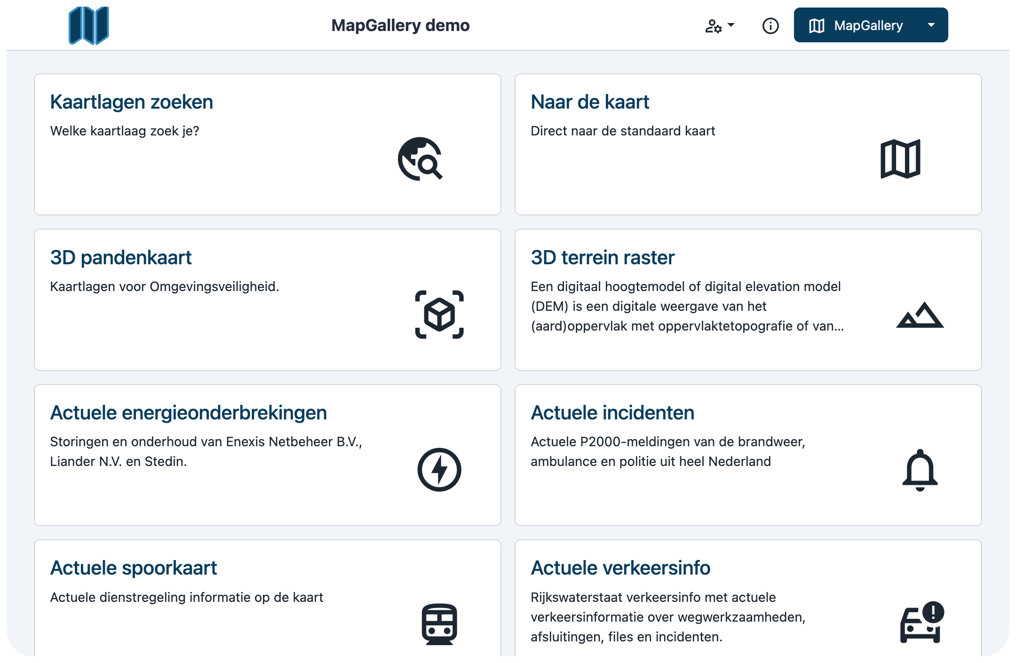Click the MapGallery demo page title
Screen dimensions: 1016x663
(x=400, y=25)
